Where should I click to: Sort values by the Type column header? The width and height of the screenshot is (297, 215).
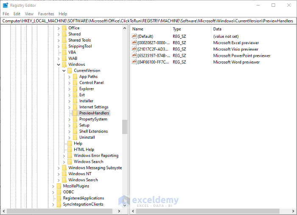coord(191,29)
